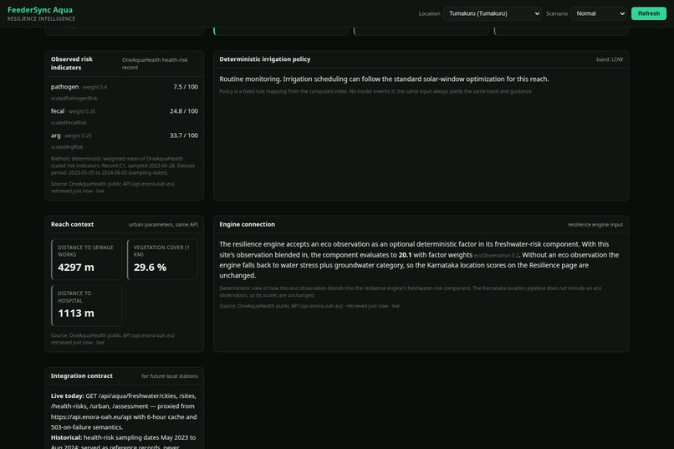Click the scaledArgRisk field name
The image size is (674, 449).
(67, 147)
